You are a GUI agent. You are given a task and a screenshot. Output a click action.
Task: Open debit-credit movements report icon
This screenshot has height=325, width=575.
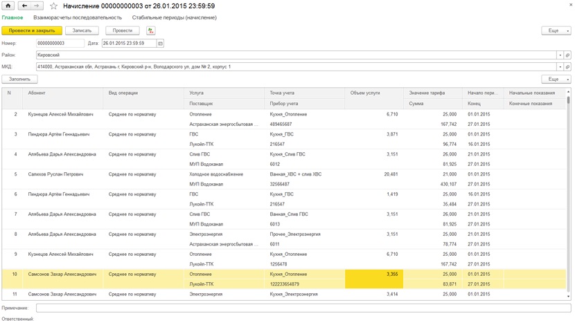[151, 30]
